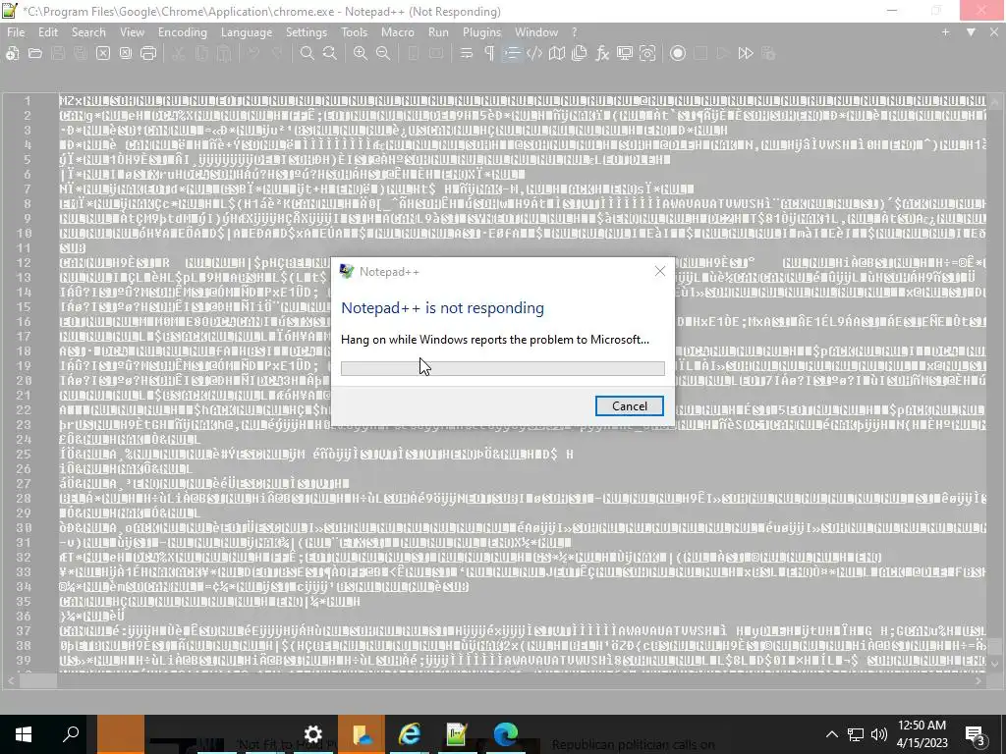
Task: Show the Document List icon
Action: (580, 54)
